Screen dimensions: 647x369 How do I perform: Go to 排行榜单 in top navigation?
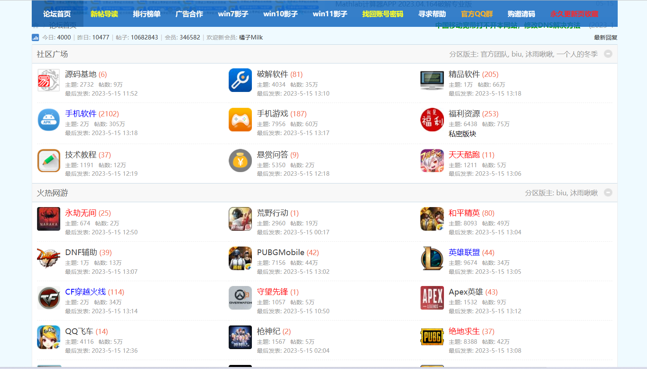pos(146,14)
